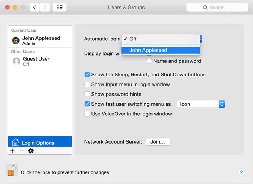Click the lock icon to prevent changes
The height and width of the screenshot is (184, 253).
pyautogui.click(x=11, y=170)
